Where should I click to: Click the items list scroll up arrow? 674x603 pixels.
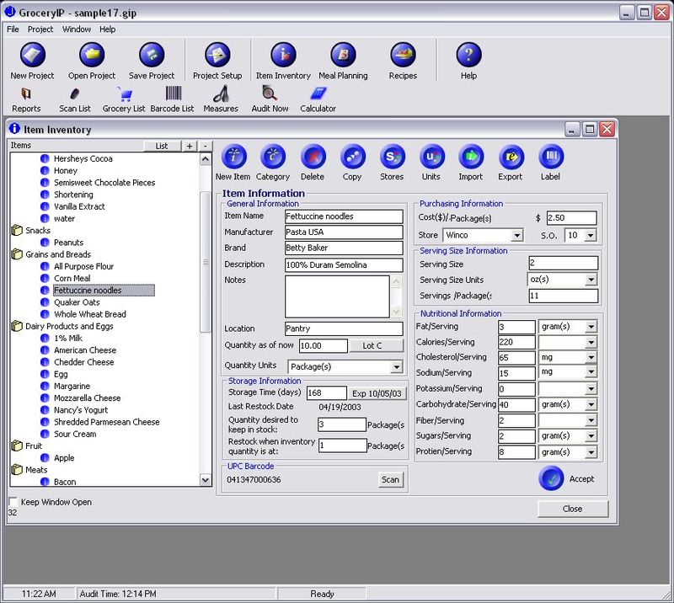(206, 159)
